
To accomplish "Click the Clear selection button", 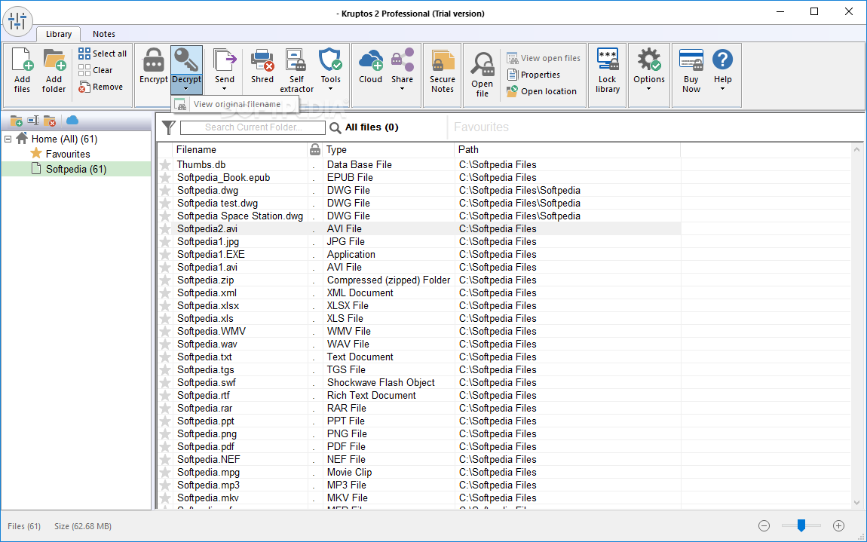I will [x=96, y=70].
